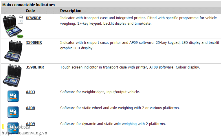Open the AF08 software link

point(30,108)
